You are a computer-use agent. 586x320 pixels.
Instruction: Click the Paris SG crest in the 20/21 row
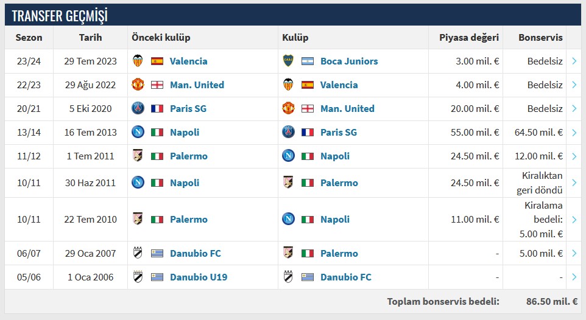point(138,108)
